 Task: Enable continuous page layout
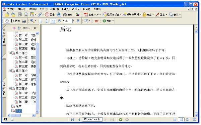click(181, 120)
